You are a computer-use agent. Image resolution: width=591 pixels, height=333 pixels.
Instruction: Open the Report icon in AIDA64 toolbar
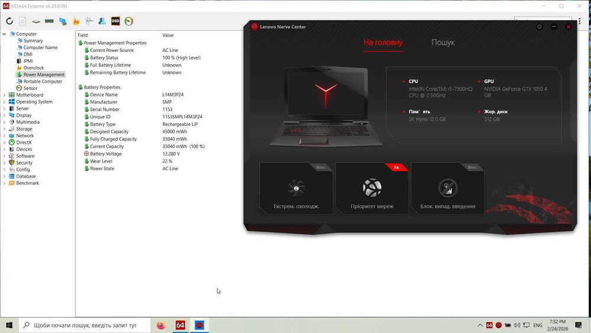[x=22, y=21]
